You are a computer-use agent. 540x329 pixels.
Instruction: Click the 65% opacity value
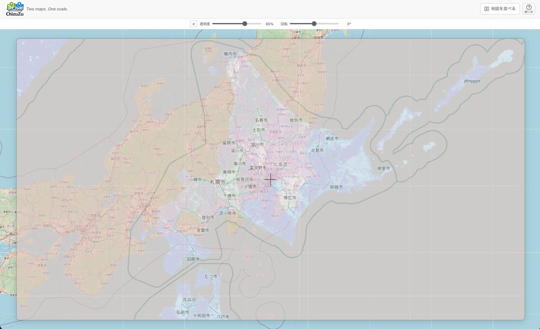click(270, 24)
